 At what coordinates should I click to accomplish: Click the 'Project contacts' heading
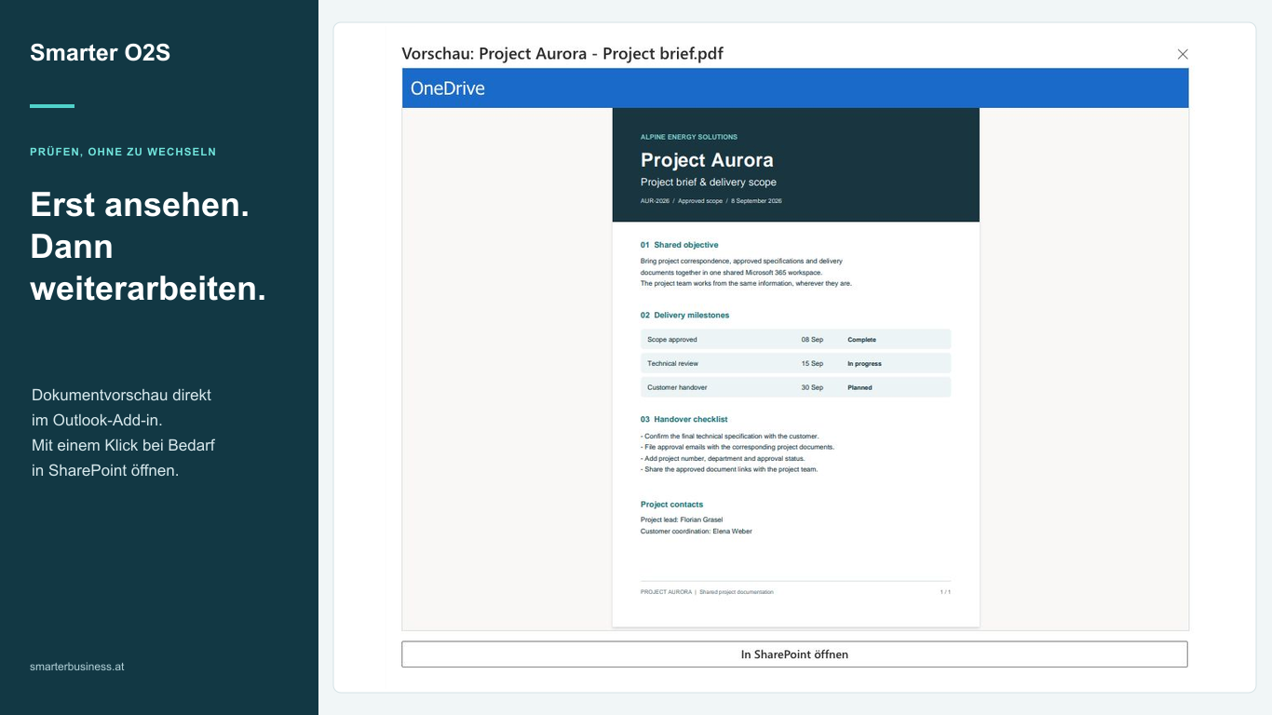click(672, 505)
